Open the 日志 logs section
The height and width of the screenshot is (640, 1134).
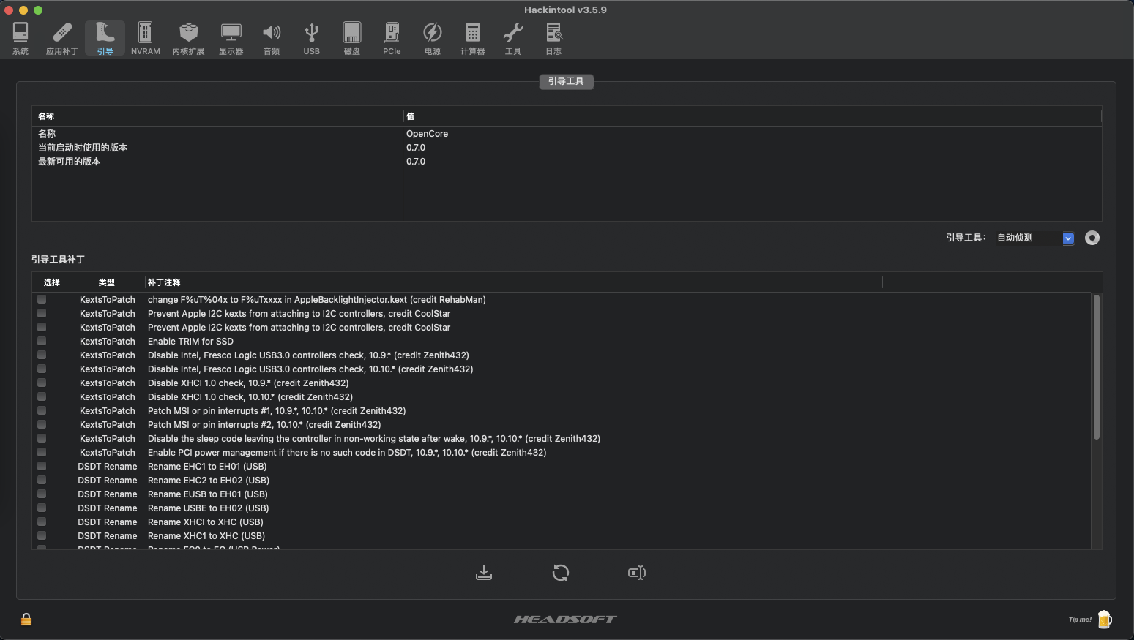tap(553, 38)
